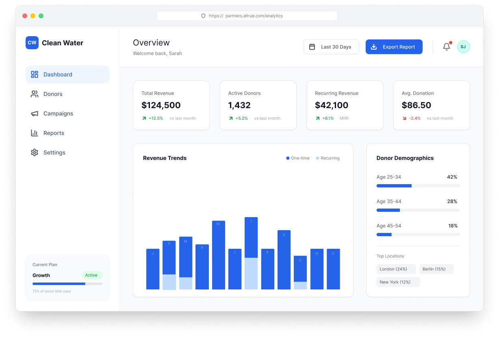Screen dimensions: 499x337
Task: Click the Donors people icon
Action: pos(35,94)
